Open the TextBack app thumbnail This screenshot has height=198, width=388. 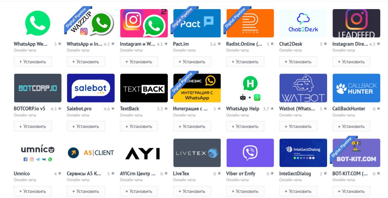pyautogui.click(x=144, y=88)
